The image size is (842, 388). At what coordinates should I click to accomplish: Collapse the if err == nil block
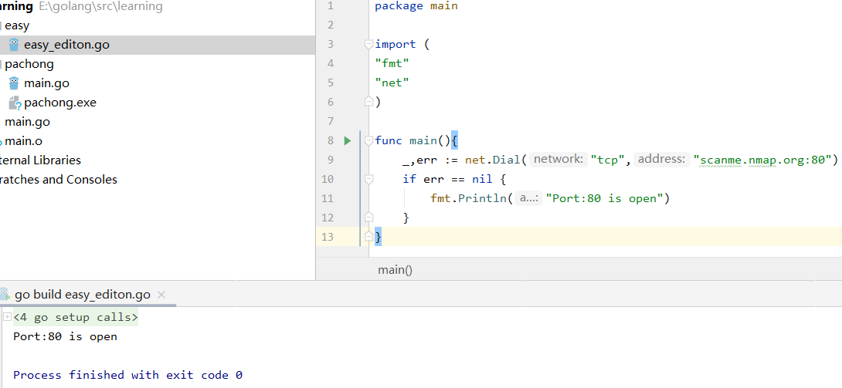[x=369, y=179]
